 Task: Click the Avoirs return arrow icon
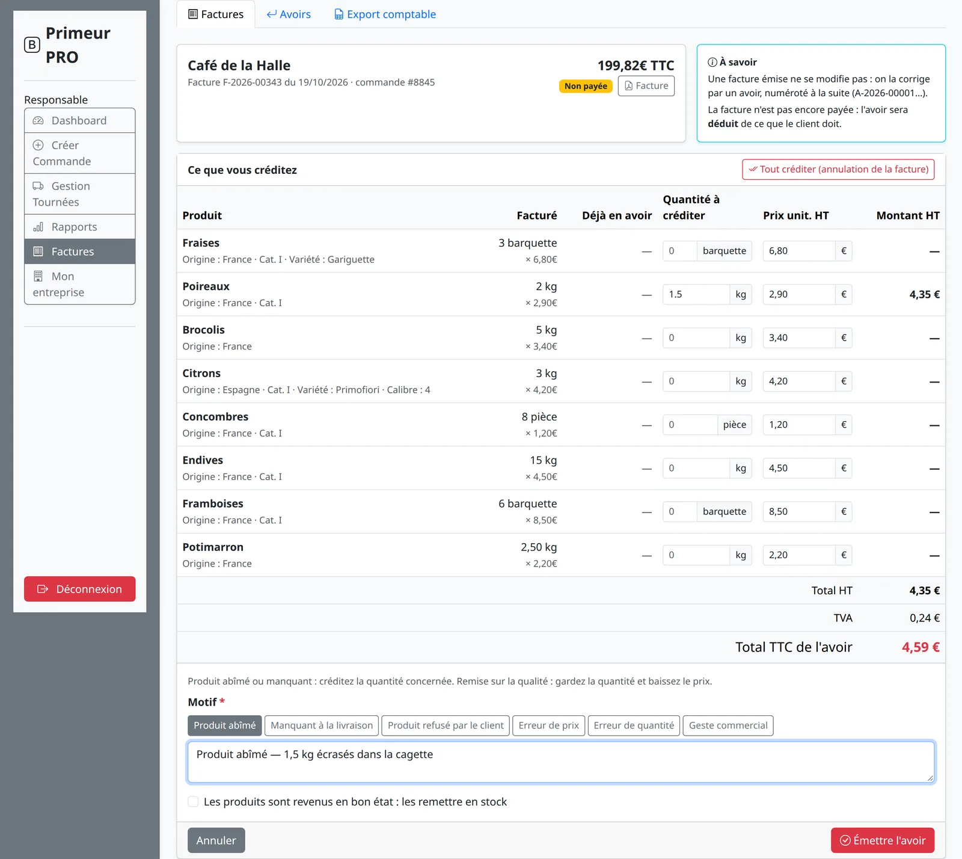click(272, 14)
